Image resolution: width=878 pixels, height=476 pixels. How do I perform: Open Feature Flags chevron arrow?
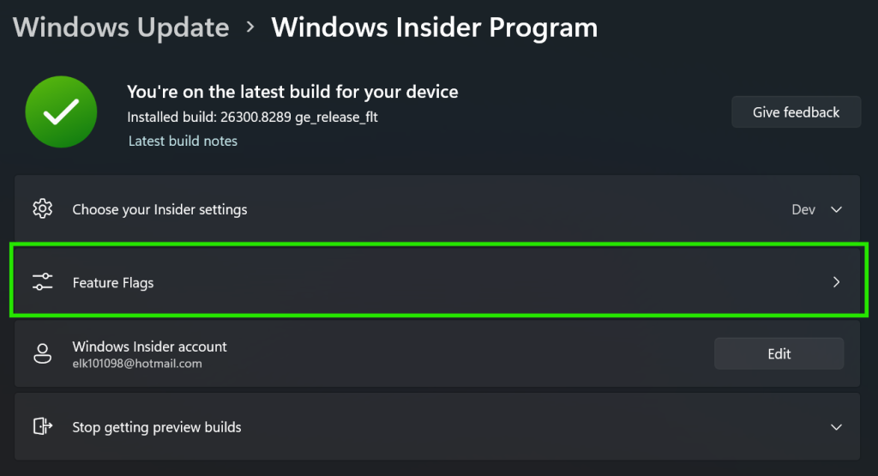(x=837, y=282)
